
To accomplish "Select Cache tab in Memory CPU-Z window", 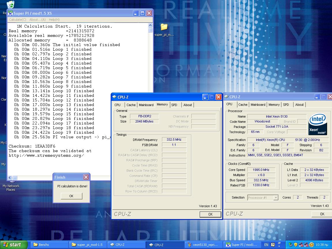I will 131,105.
